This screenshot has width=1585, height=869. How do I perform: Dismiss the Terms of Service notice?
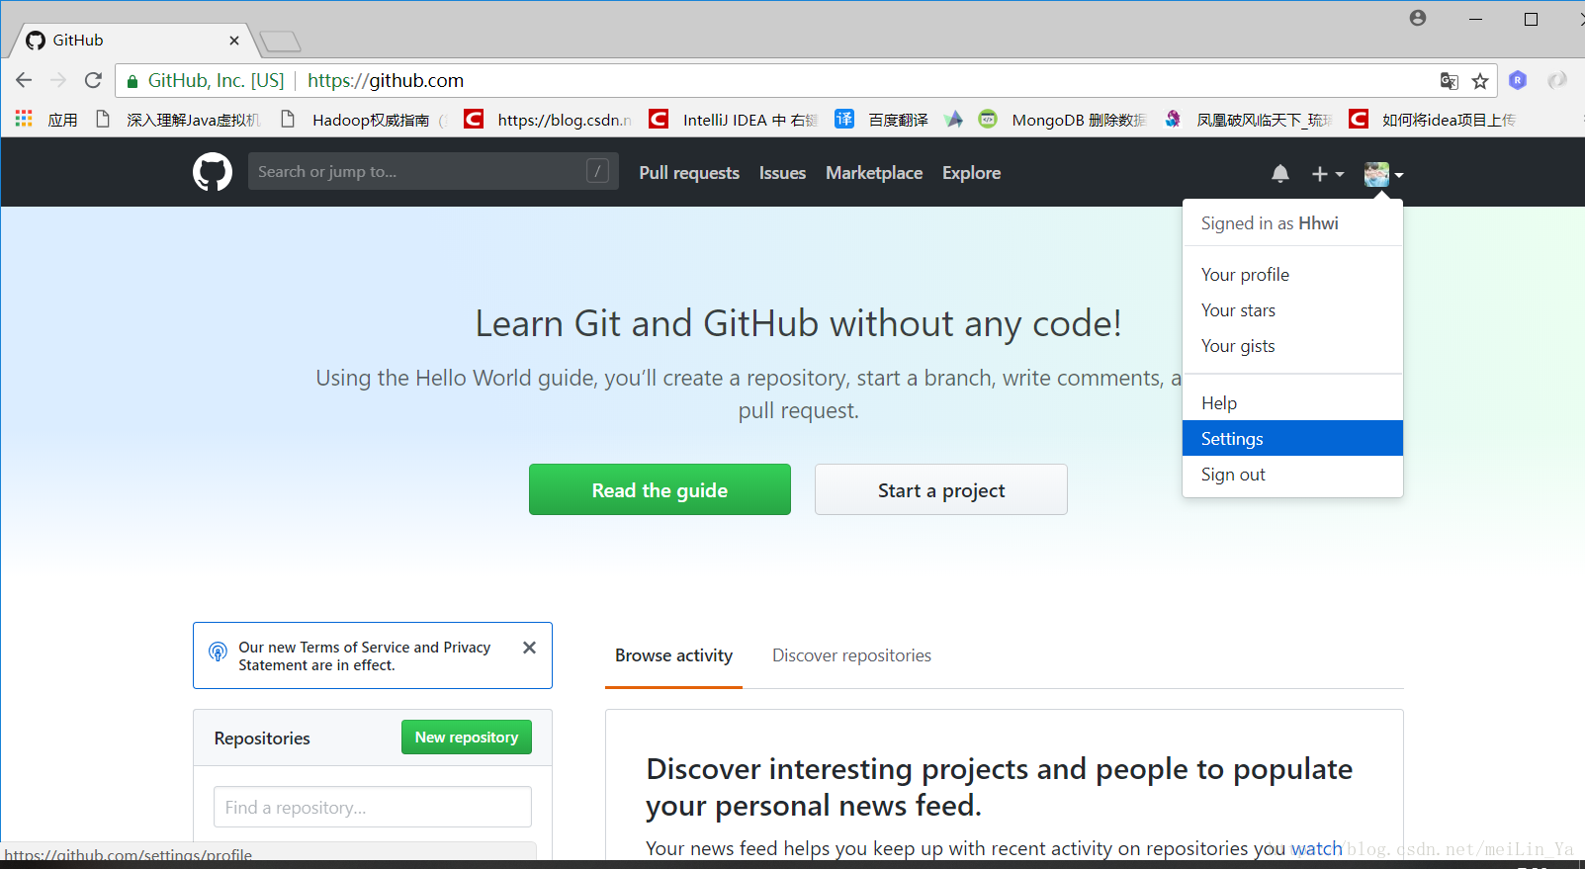(529, 648)
